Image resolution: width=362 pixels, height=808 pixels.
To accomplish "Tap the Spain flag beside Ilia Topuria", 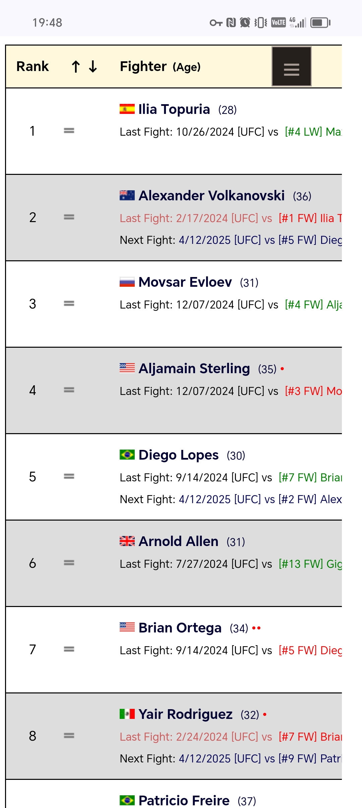I will 127,109.
